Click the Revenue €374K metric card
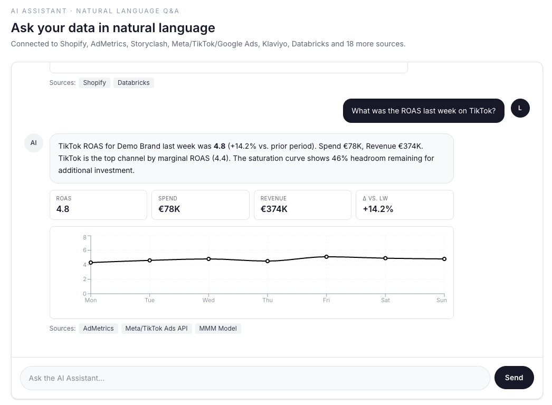 tap(302, 205)
